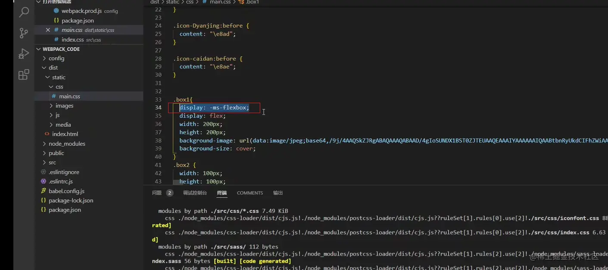Click the dist breadcrumb segment

pos(155,2)
